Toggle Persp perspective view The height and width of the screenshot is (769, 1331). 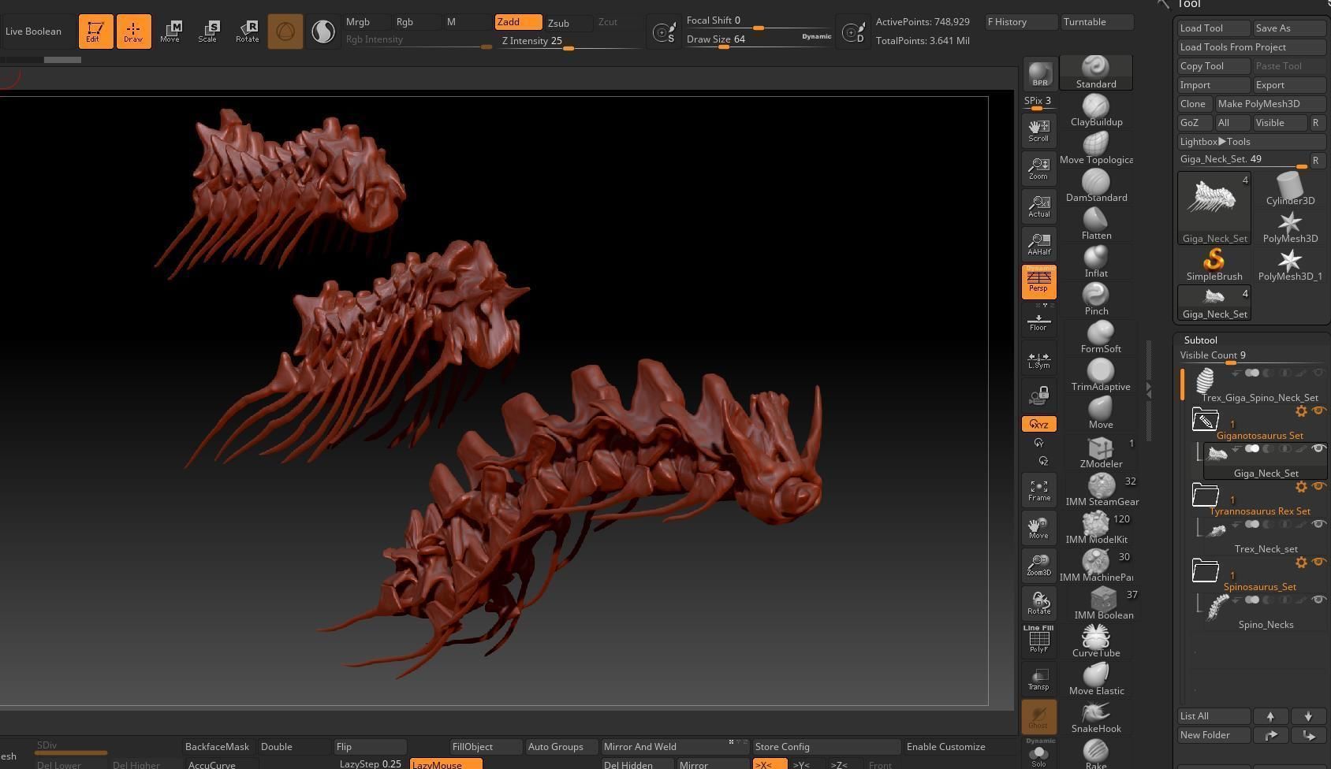tap(1038, 282)
